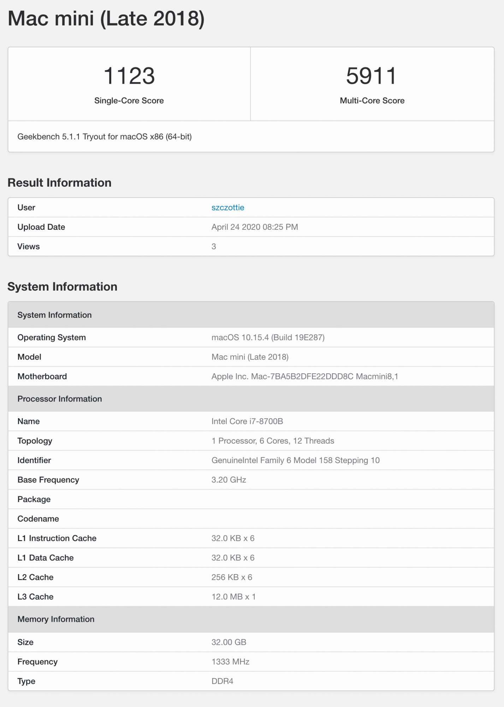Click the Identifier row label
The height and width of the screenshot is (707, 504).
tap(34, 460)
